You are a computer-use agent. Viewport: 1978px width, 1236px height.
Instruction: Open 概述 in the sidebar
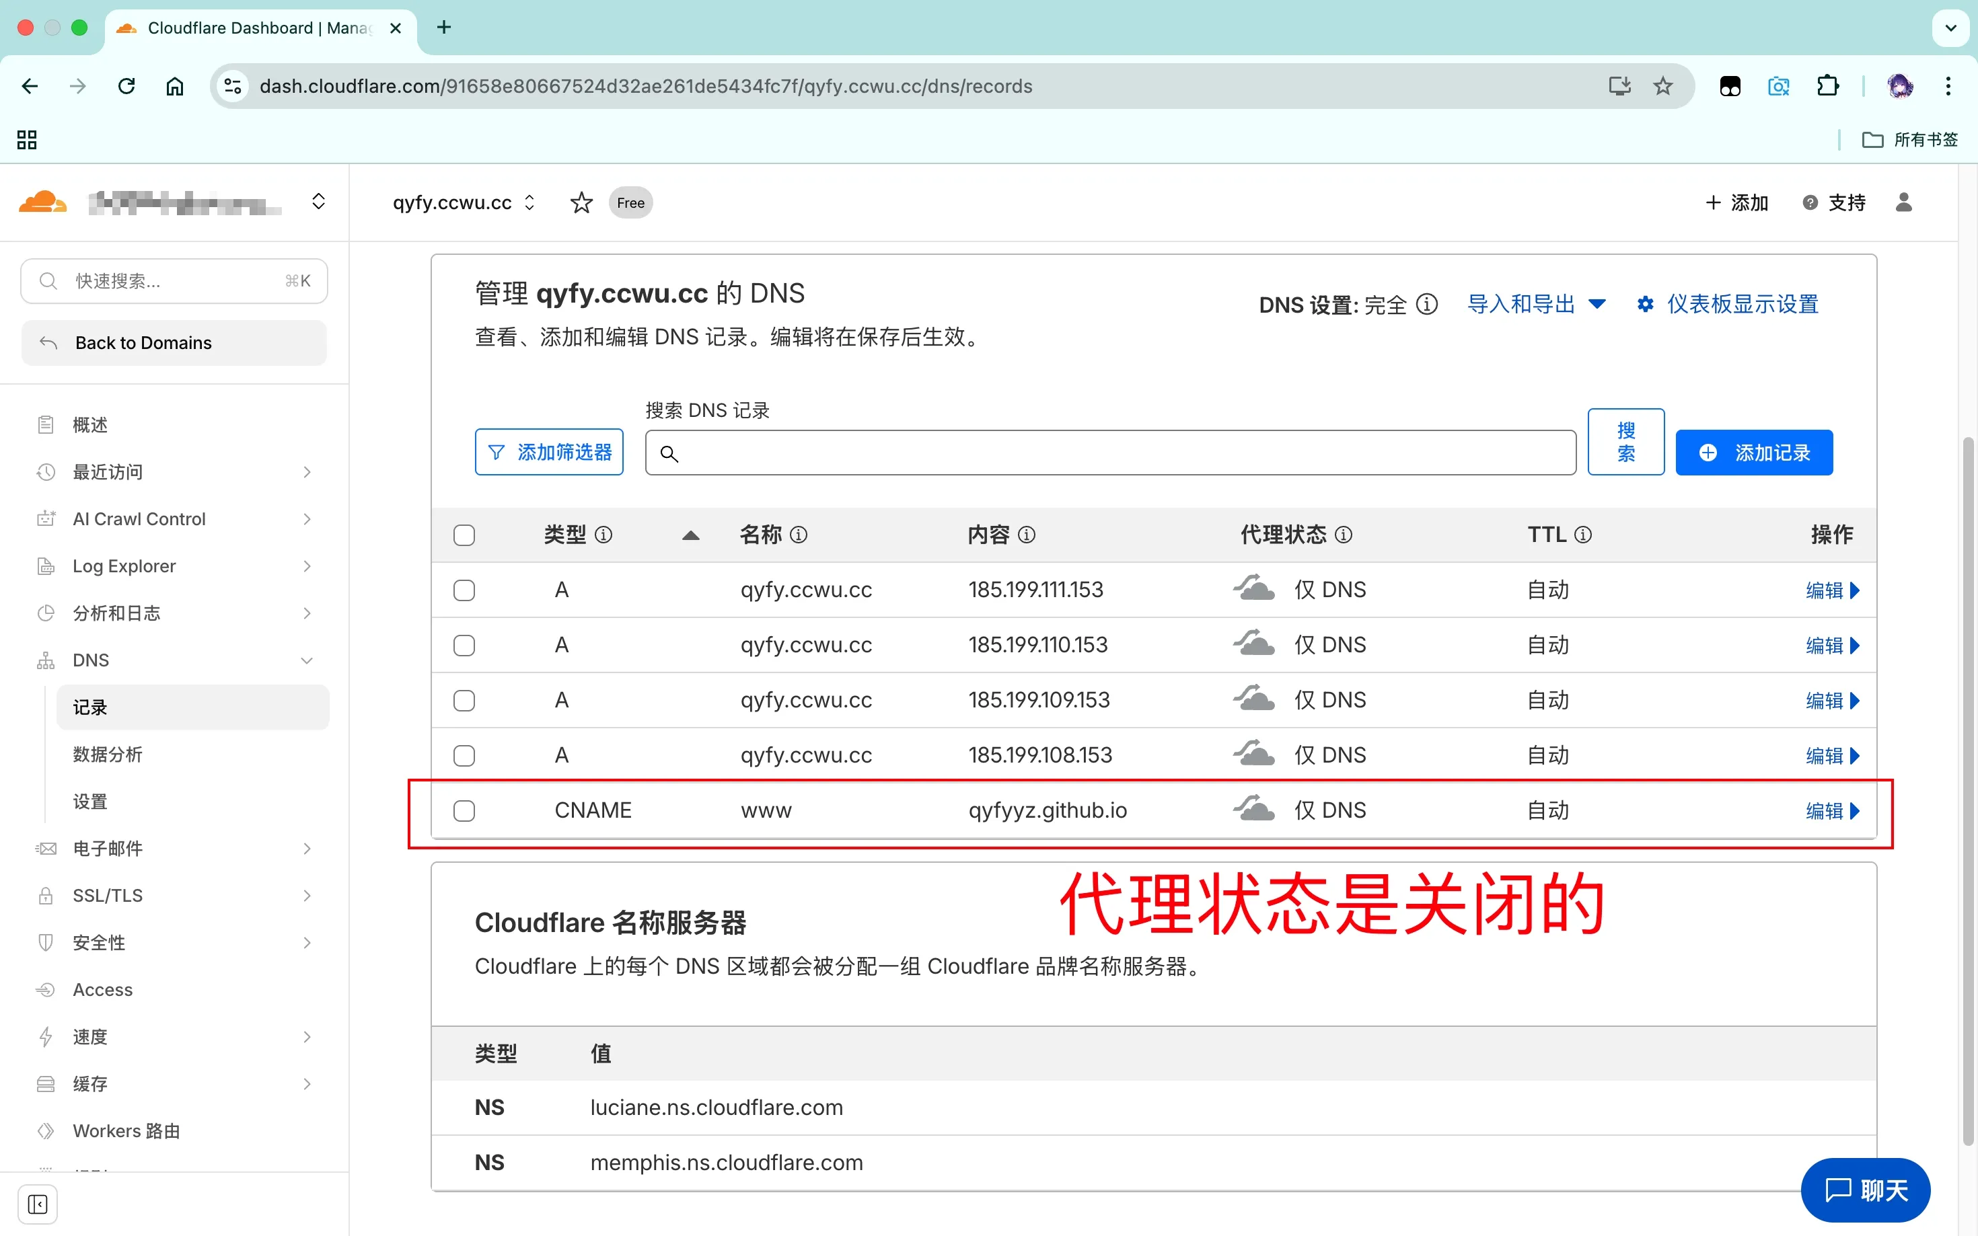[90, 424]
